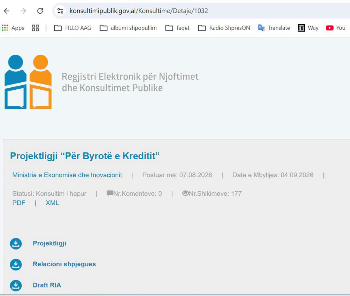Click the browser back arrow
The image size is (350, 296).
click(7, 11)
